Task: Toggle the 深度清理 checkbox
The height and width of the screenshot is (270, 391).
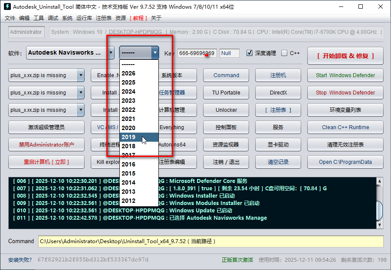Action: click(x=250, y=53)
